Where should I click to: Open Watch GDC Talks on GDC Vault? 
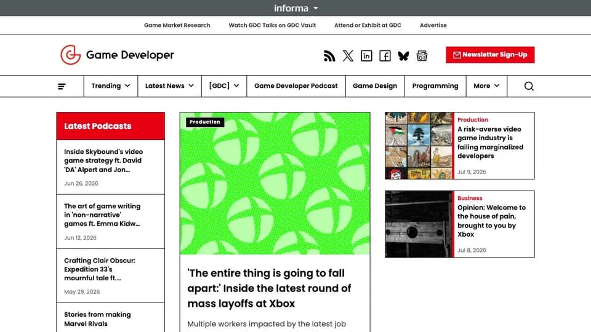272,25
